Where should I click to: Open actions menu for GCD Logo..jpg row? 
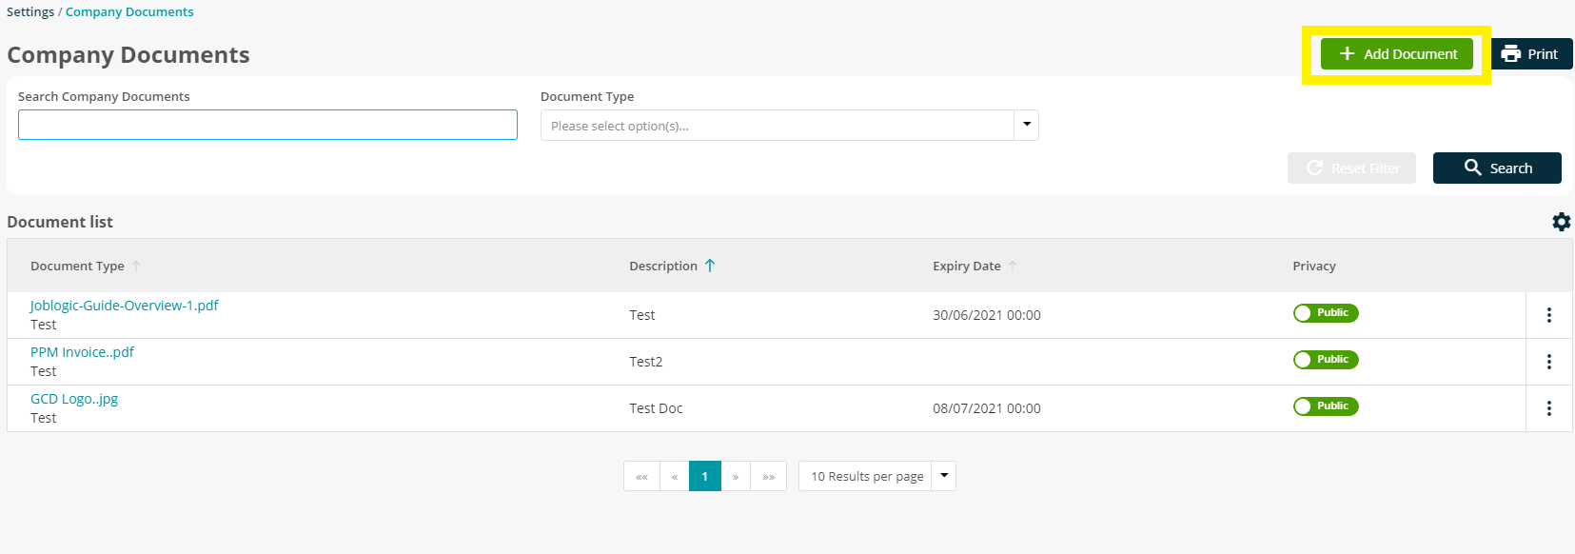[x=1549, y=408]
